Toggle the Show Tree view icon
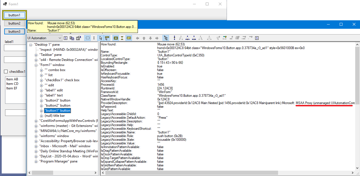This screenshot has width=360, height=176. pyautogui.click(x=166, y=38)
